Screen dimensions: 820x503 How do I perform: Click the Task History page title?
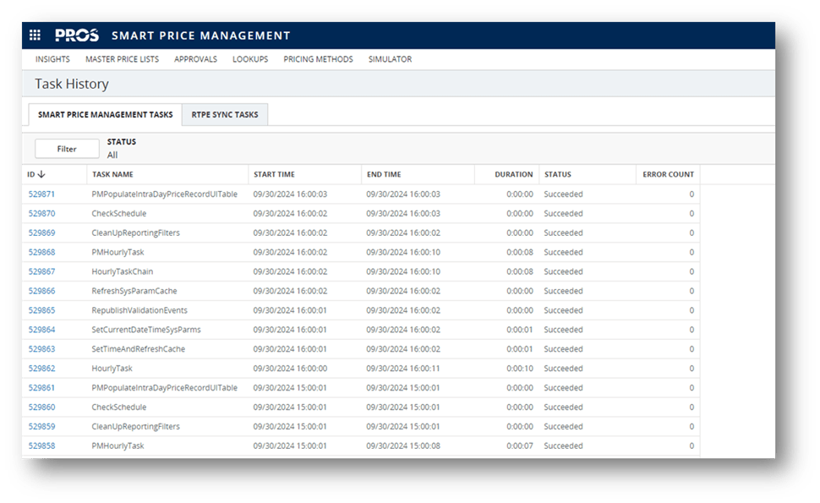tap(72, 84)
